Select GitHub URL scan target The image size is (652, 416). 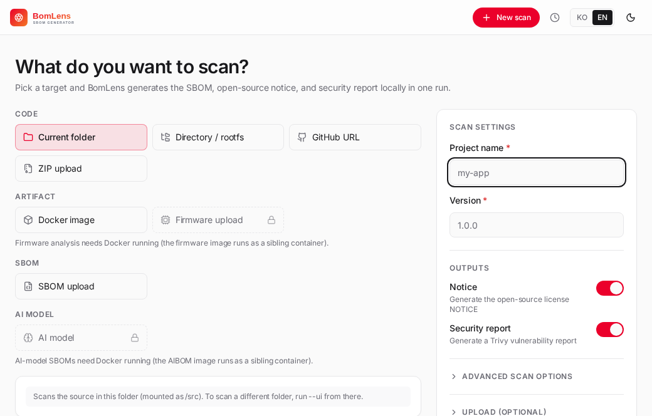coord(355,137)
